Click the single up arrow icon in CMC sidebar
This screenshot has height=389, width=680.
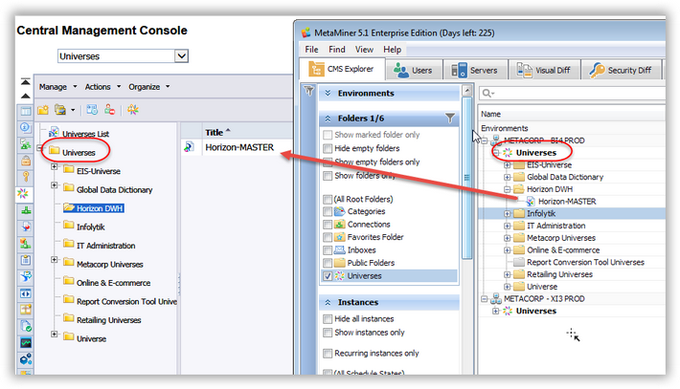pos(26,97)
